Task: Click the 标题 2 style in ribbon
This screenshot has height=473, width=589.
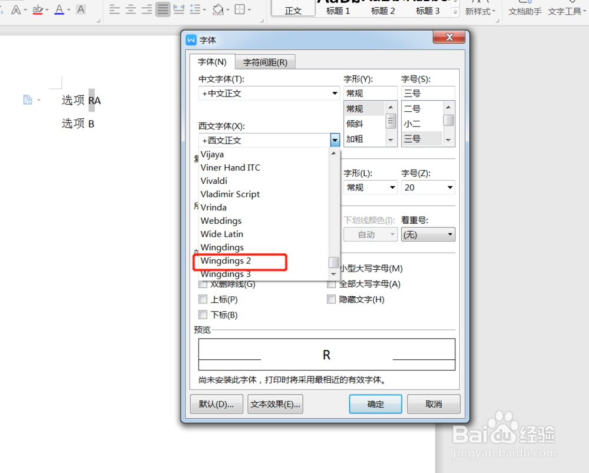Action: pyautogui.click(x=383, y=10)
